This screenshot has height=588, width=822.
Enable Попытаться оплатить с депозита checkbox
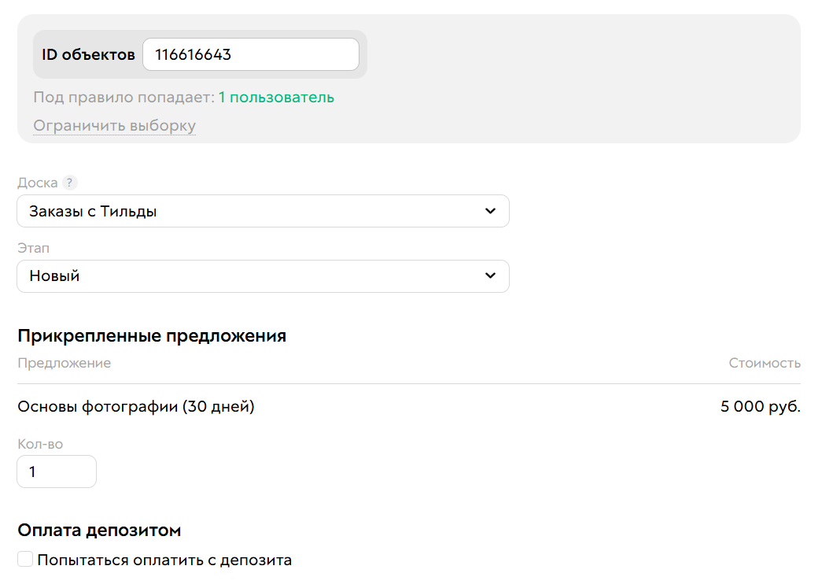tap(24, 558)
